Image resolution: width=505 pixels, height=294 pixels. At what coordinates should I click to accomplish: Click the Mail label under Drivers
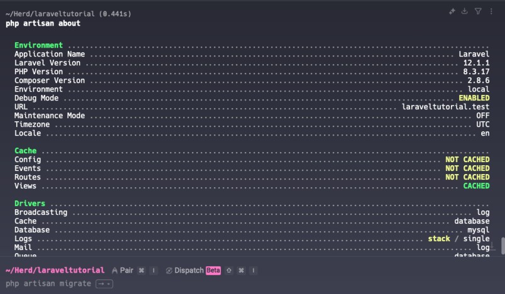click(23, 248)
